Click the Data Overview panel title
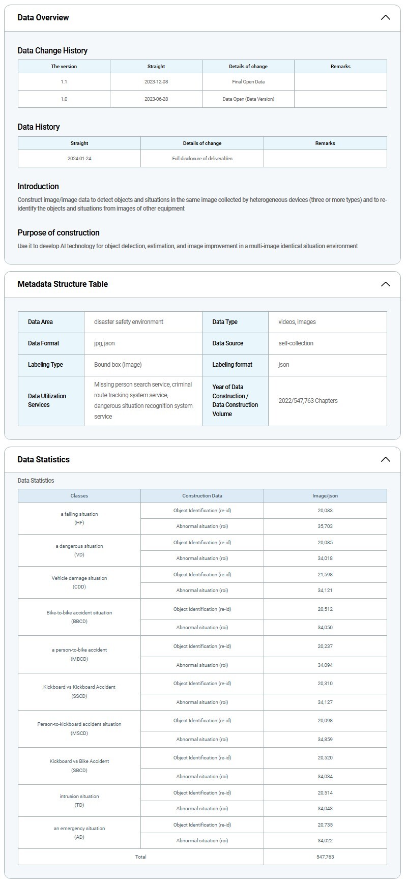This screenshot has width=406, height=883. (43, 18)
